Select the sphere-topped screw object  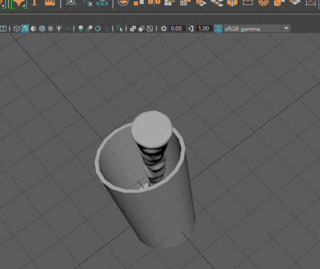coord(151,129)
